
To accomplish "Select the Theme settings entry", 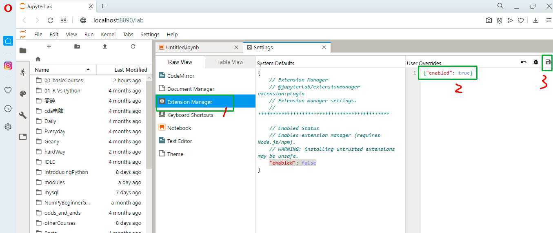I will (x=206, y=154).
